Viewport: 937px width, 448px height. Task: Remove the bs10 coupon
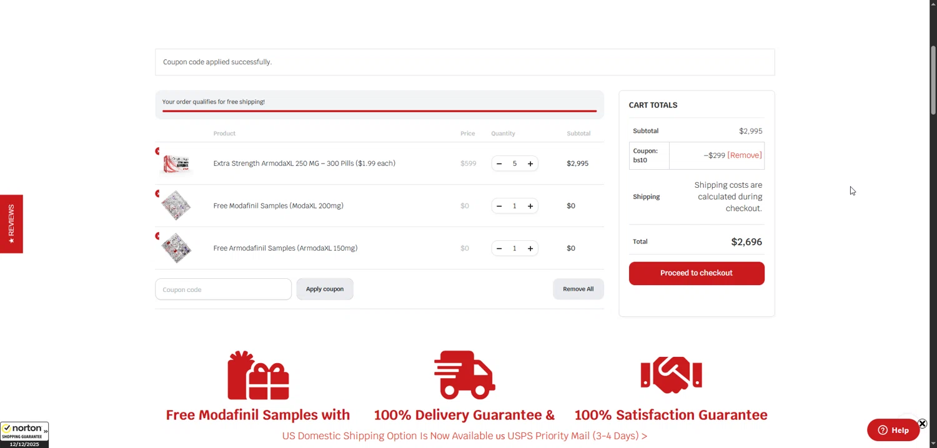(x=745, y=155)
